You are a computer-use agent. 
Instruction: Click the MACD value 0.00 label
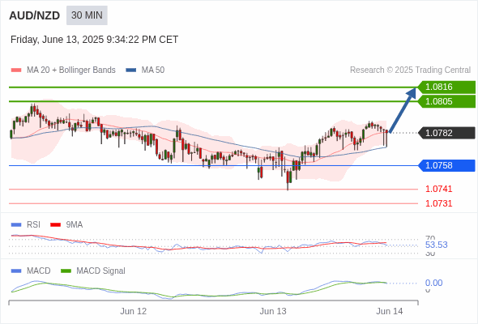[433, 283]
